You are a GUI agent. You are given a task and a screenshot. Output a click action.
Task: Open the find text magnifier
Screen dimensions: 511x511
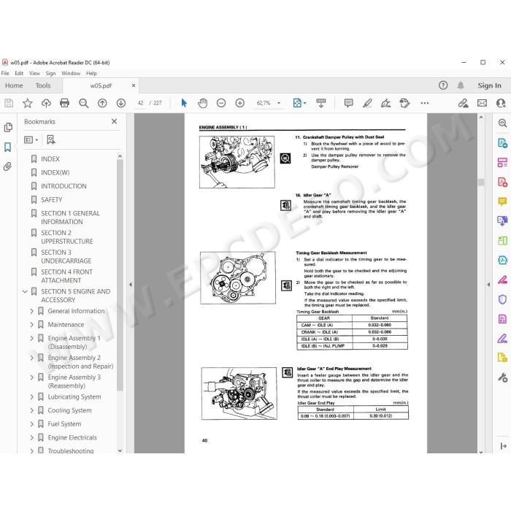coord(84,104)
